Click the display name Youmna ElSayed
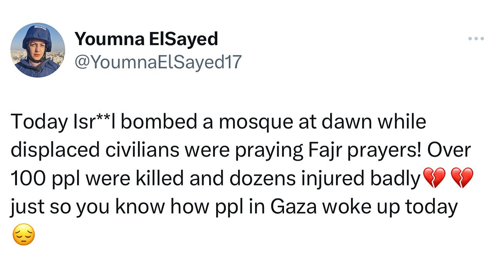497x267 pixels. [x=146, y=39]
